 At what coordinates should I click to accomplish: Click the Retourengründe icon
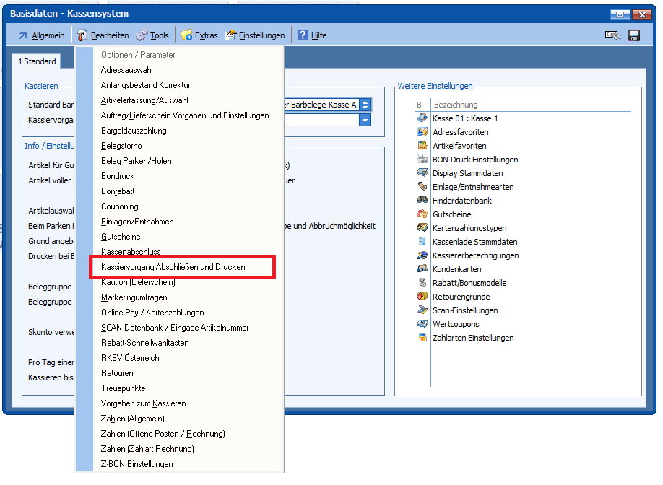(422, 297)
